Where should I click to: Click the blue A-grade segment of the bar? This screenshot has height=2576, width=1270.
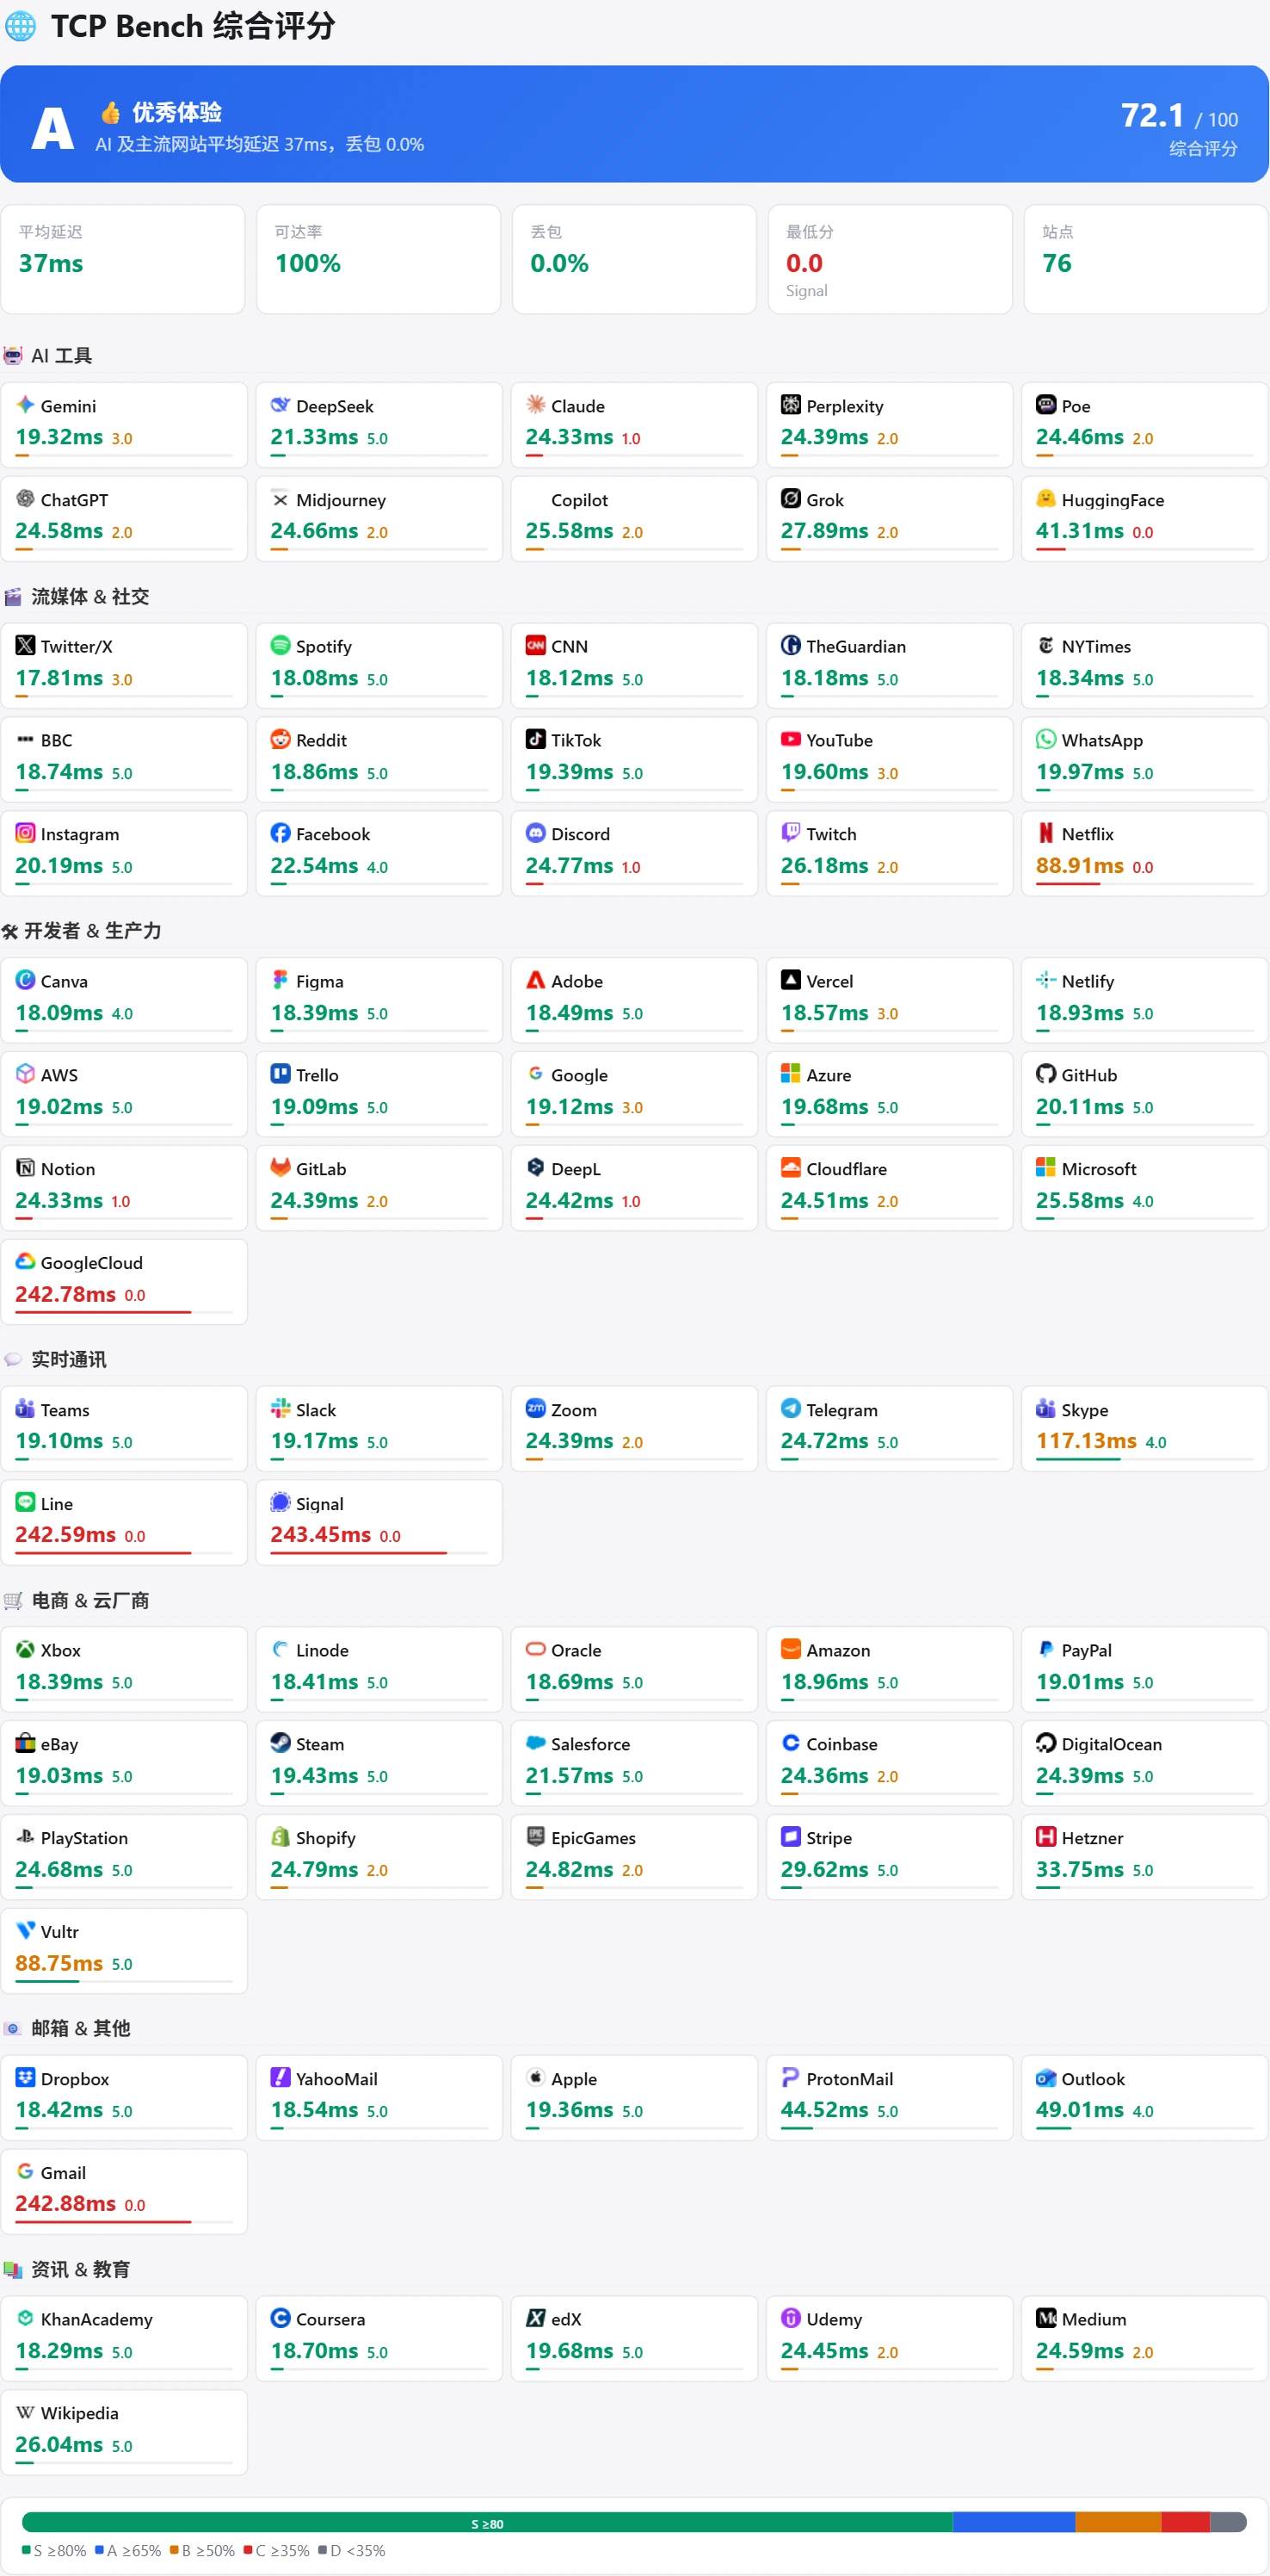tap(1014, 2523)
